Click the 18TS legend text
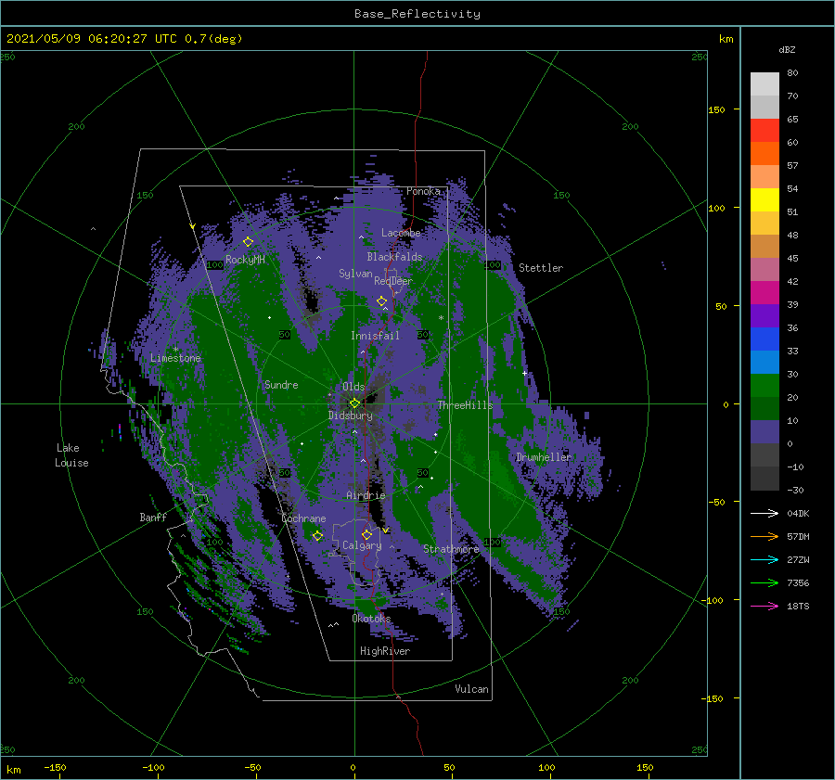The height and width of the screenshot is (780, 835). [x=798, y=606]
